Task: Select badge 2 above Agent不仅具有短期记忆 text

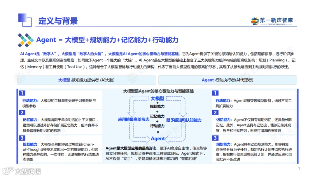Action: (215, 113)
